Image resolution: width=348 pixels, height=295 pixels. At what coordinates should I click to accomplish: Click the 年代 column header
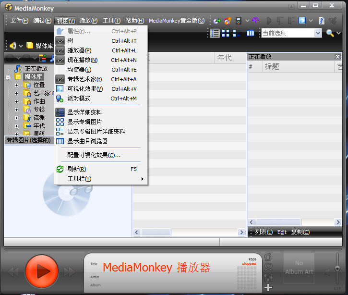(230, 58)
